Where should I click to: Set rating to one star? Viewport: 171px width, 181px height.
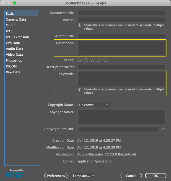(x=79, y=60)
